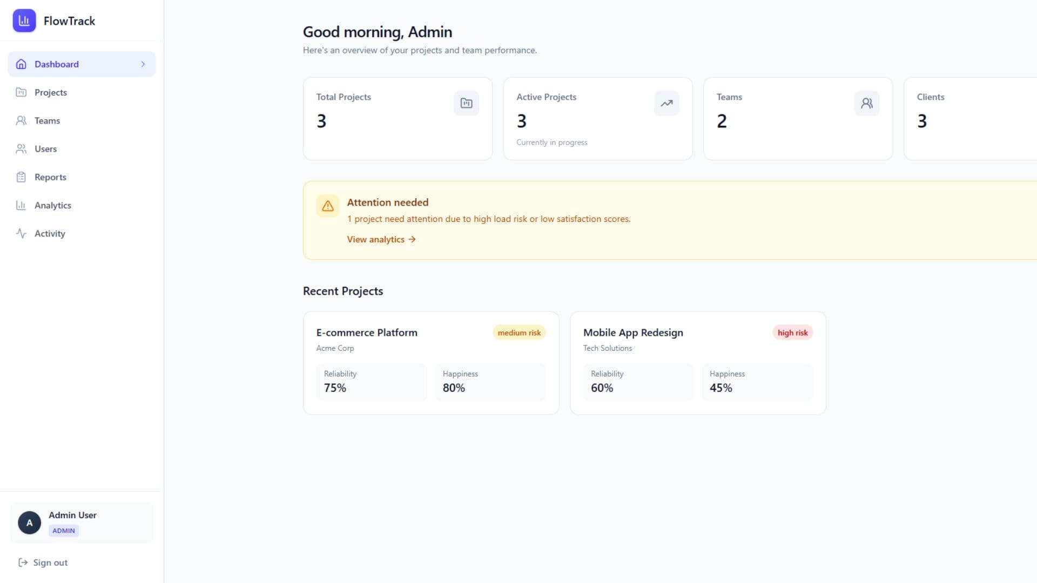Click the Tech Solutions client name
The width and height of the screenshot is (1037, 583).
608,348
